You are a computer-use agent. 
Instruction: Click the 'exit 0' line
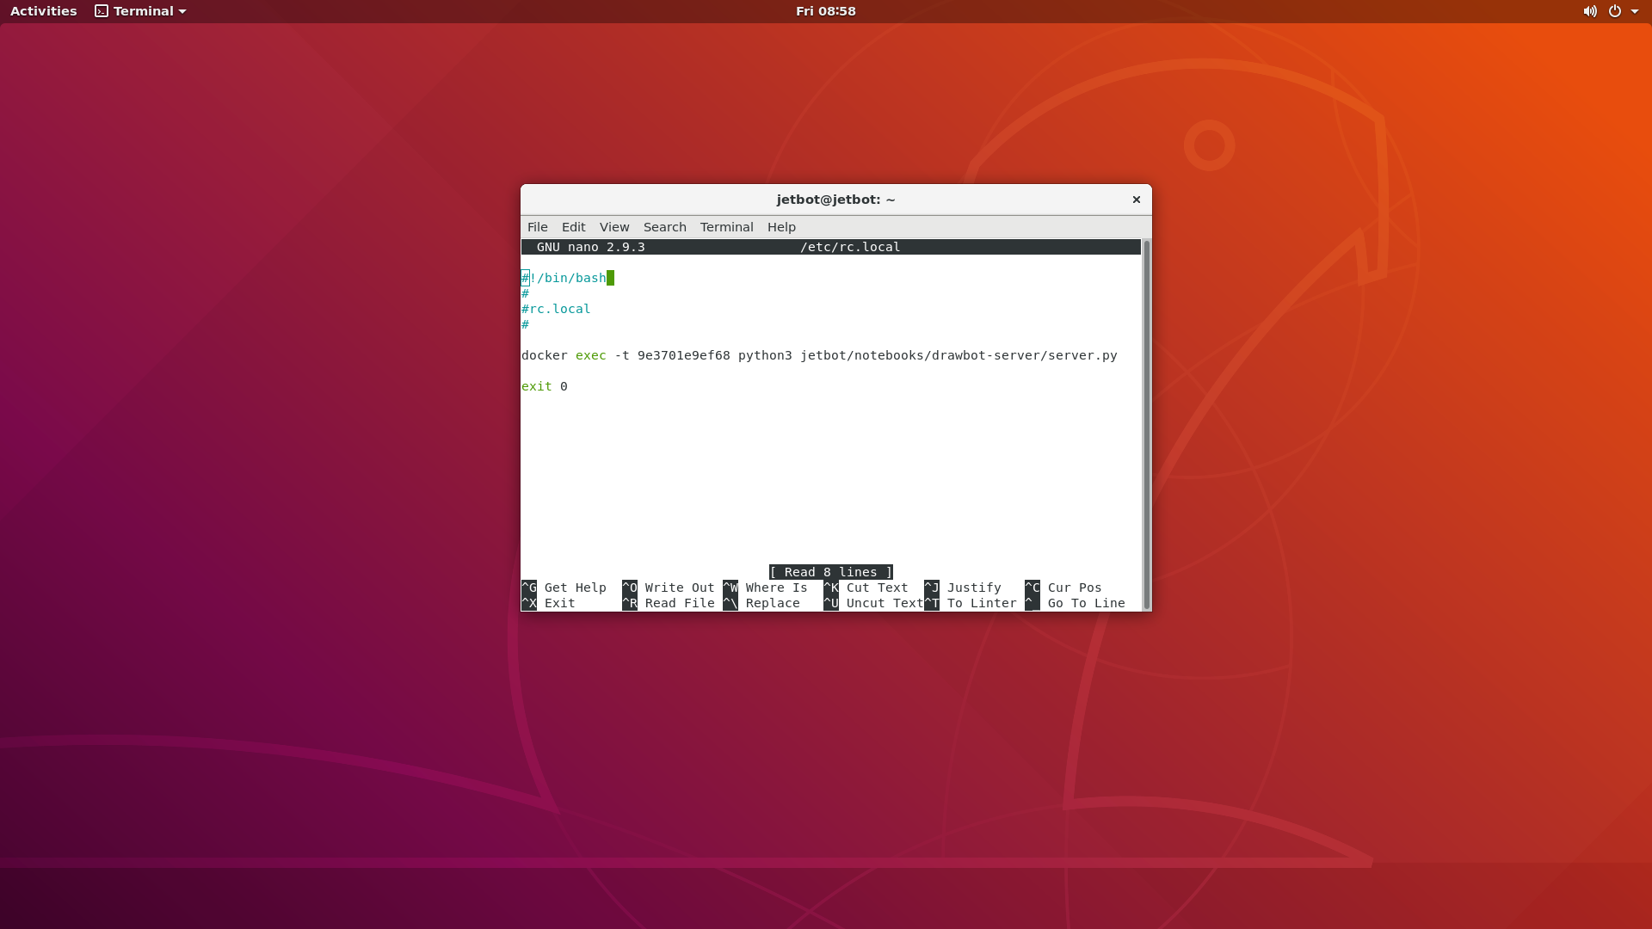point(544,386)
